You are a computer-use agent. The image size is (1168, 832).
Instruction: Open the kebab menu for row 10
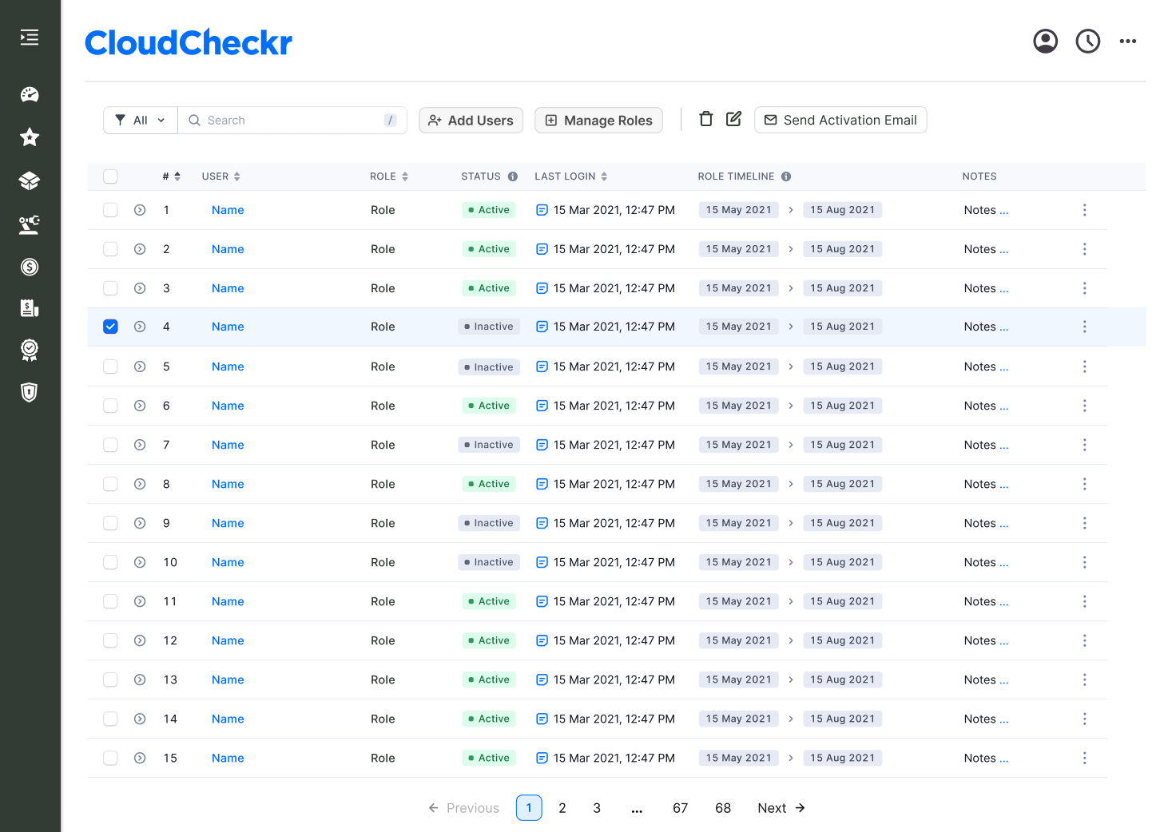(x=1084, y=562)
